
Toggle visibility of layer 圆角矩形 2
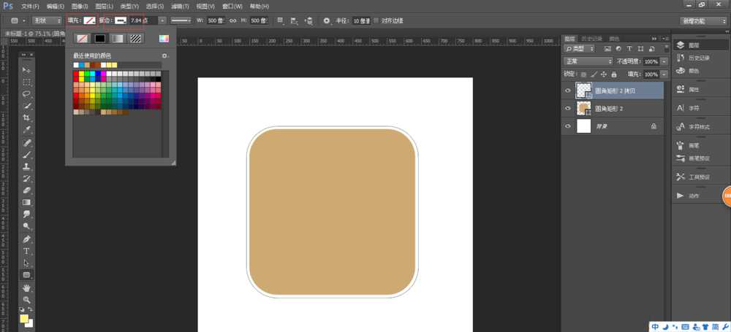coord(569,108)
